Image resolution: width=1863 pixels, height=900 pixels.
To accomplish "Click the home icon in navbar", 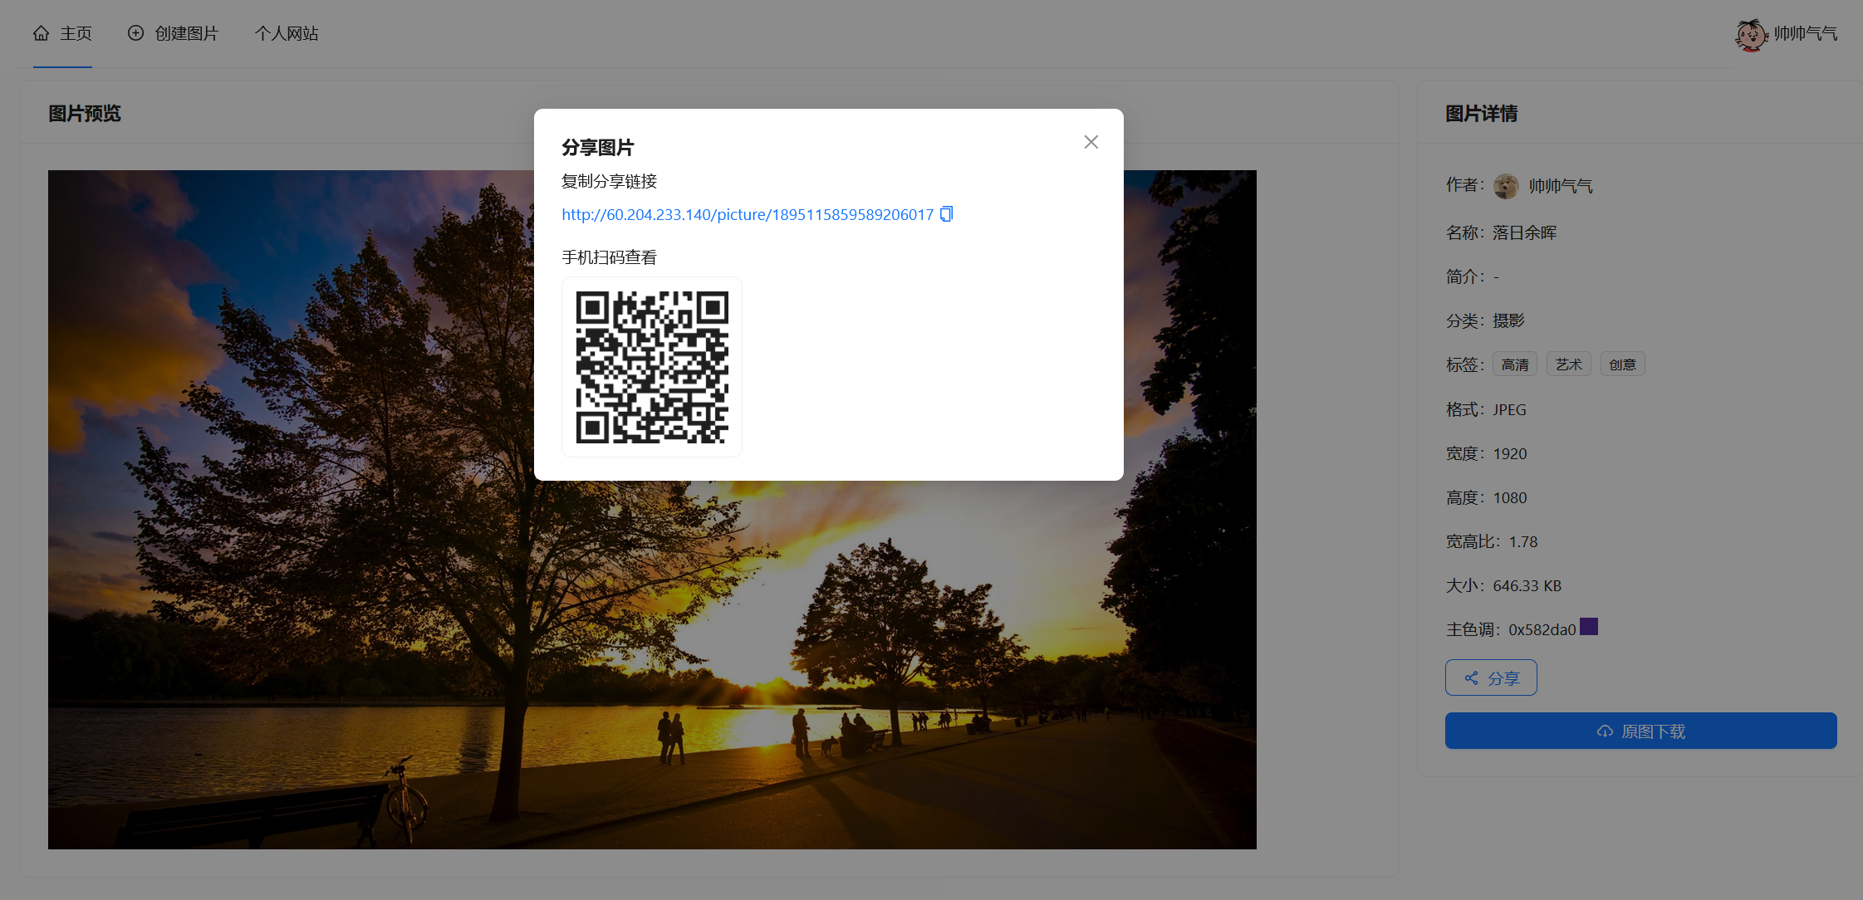I will tap(41, 33).
